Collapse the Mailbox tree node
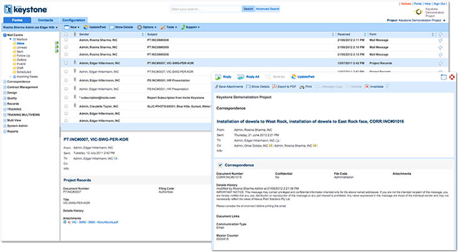This screenshot has width=458, height=252. coord(11,39)
